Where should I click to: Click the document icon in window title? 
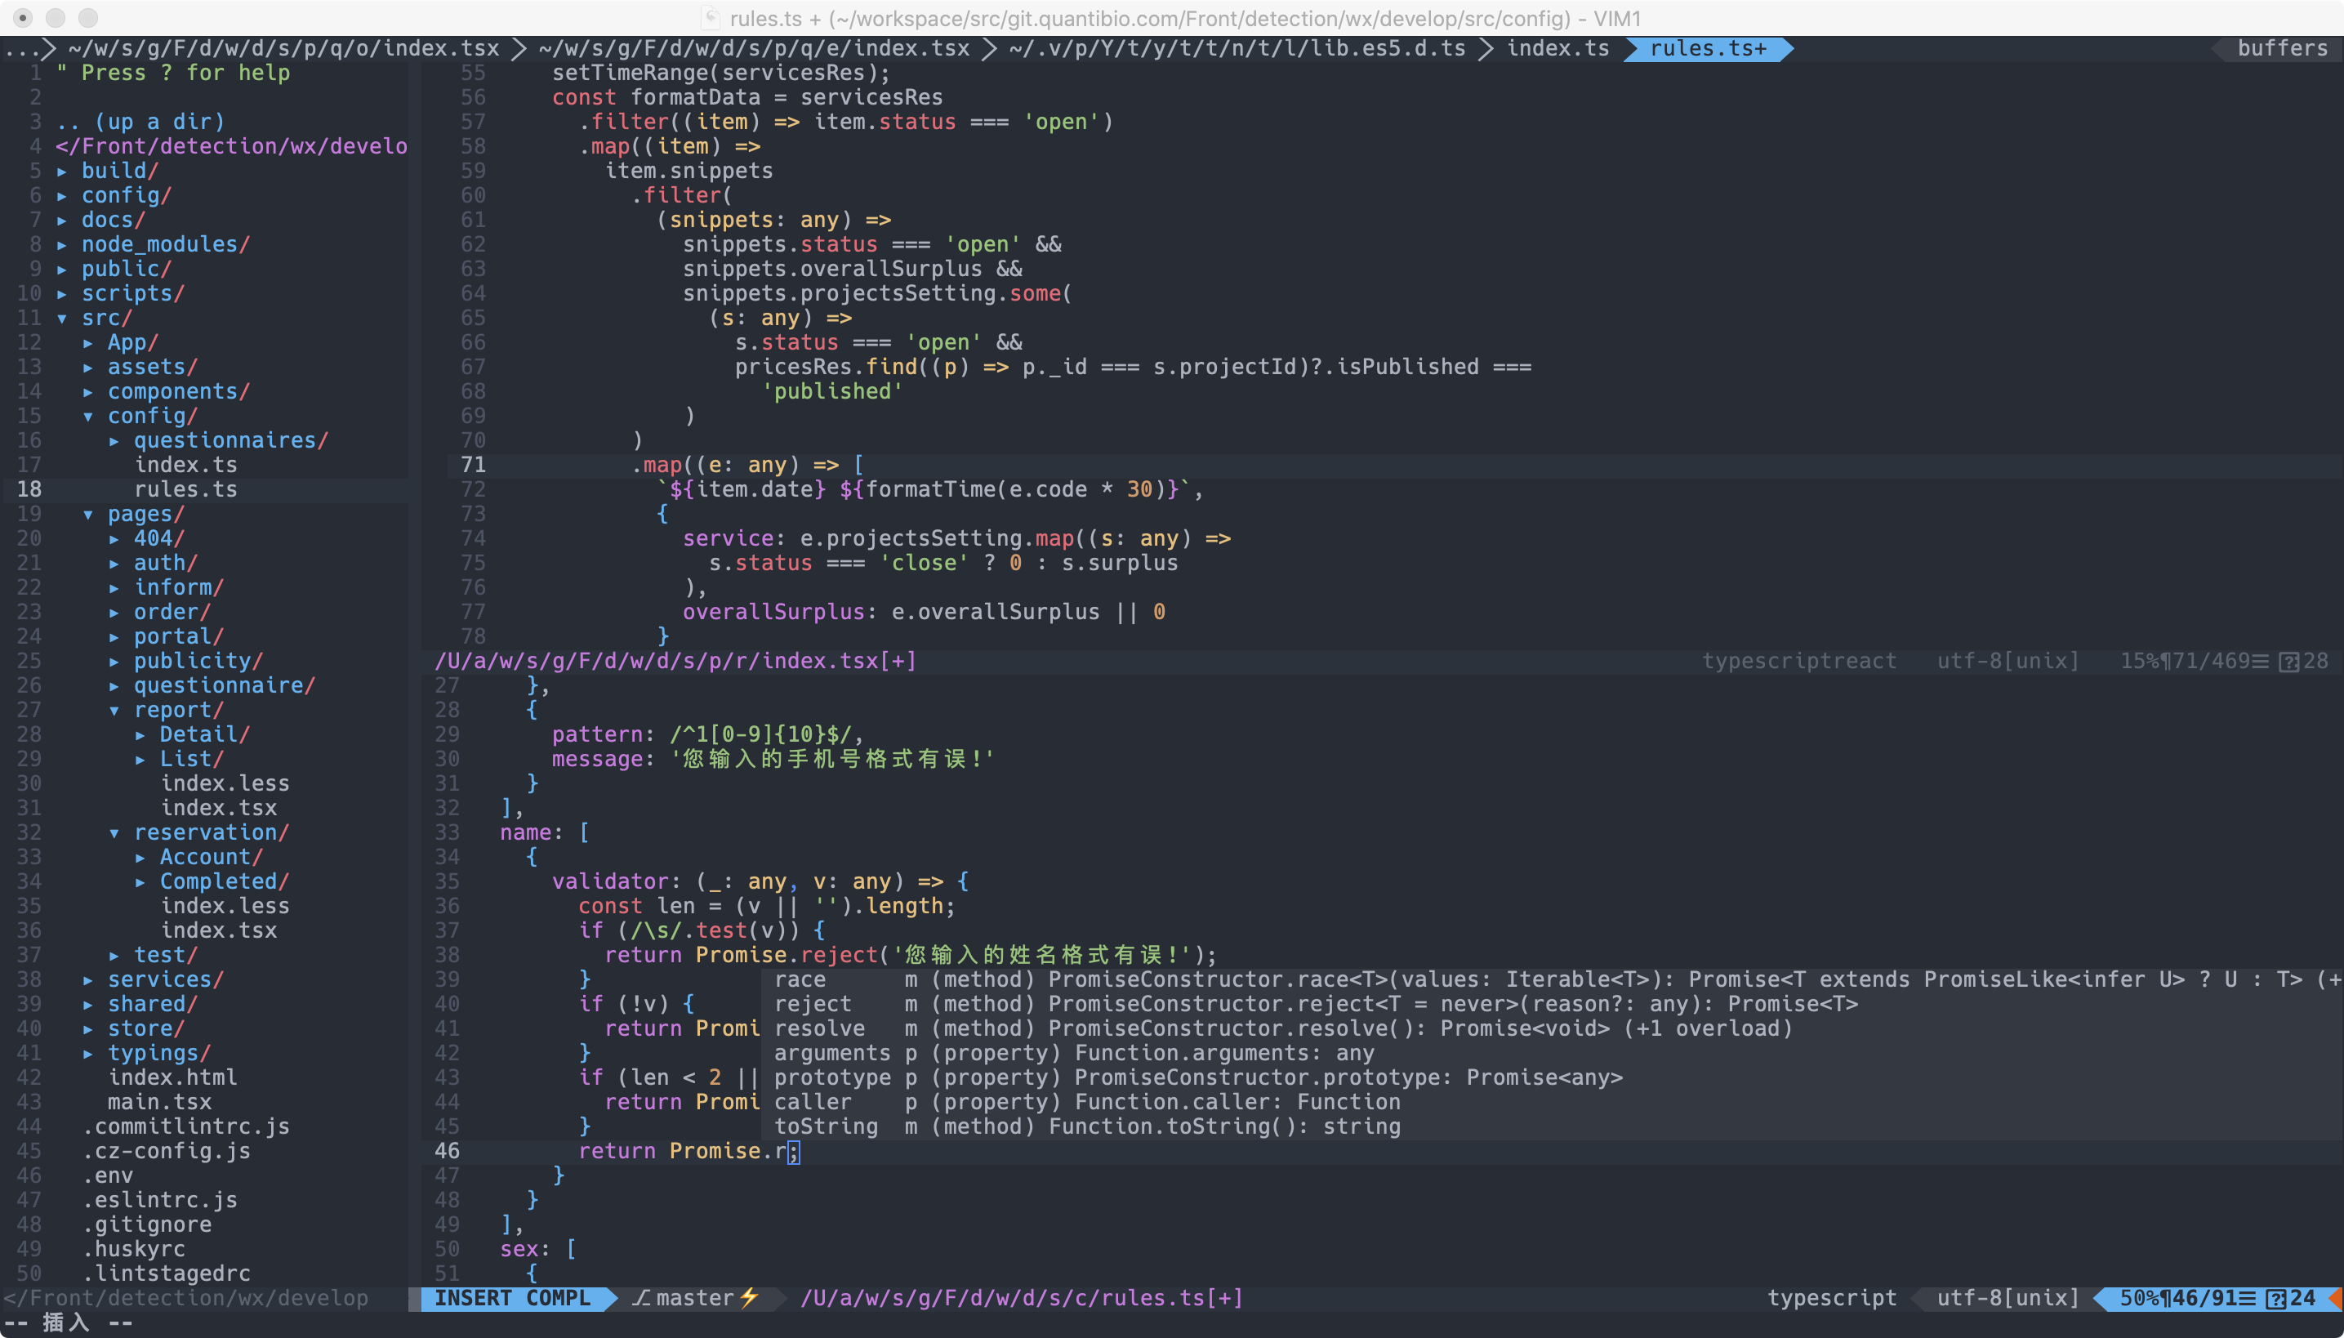pyautogui.click(x=710, y=17)
